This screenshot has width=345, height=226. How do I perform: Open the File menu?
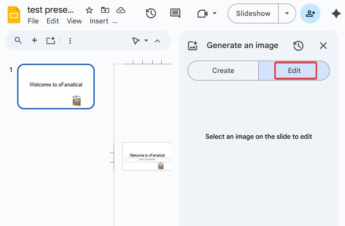(33, 21)
